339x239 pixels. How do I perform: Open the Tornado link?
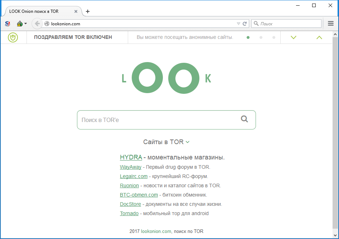(x=129, y=213)
